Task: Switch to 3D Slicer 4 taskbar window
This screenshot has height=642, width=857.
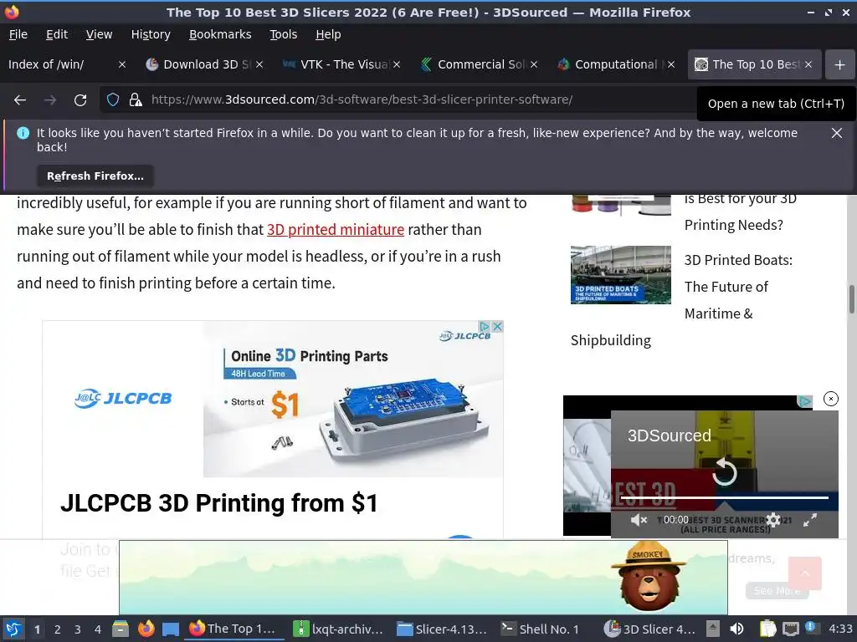Action: coord(649,629)
